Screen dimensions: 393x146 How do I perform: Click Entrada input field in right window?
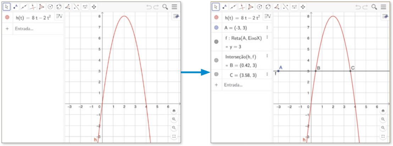point(247,85)
